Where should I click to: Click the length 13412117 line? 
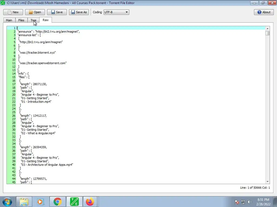33,116
